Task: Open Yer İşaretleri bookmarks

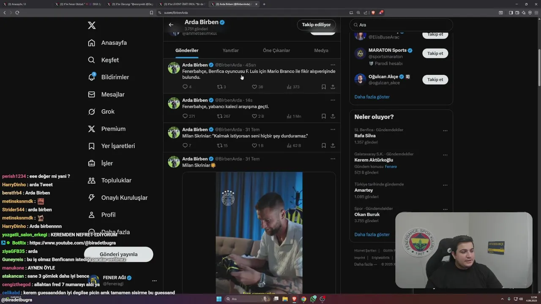Action: (112, 146)
